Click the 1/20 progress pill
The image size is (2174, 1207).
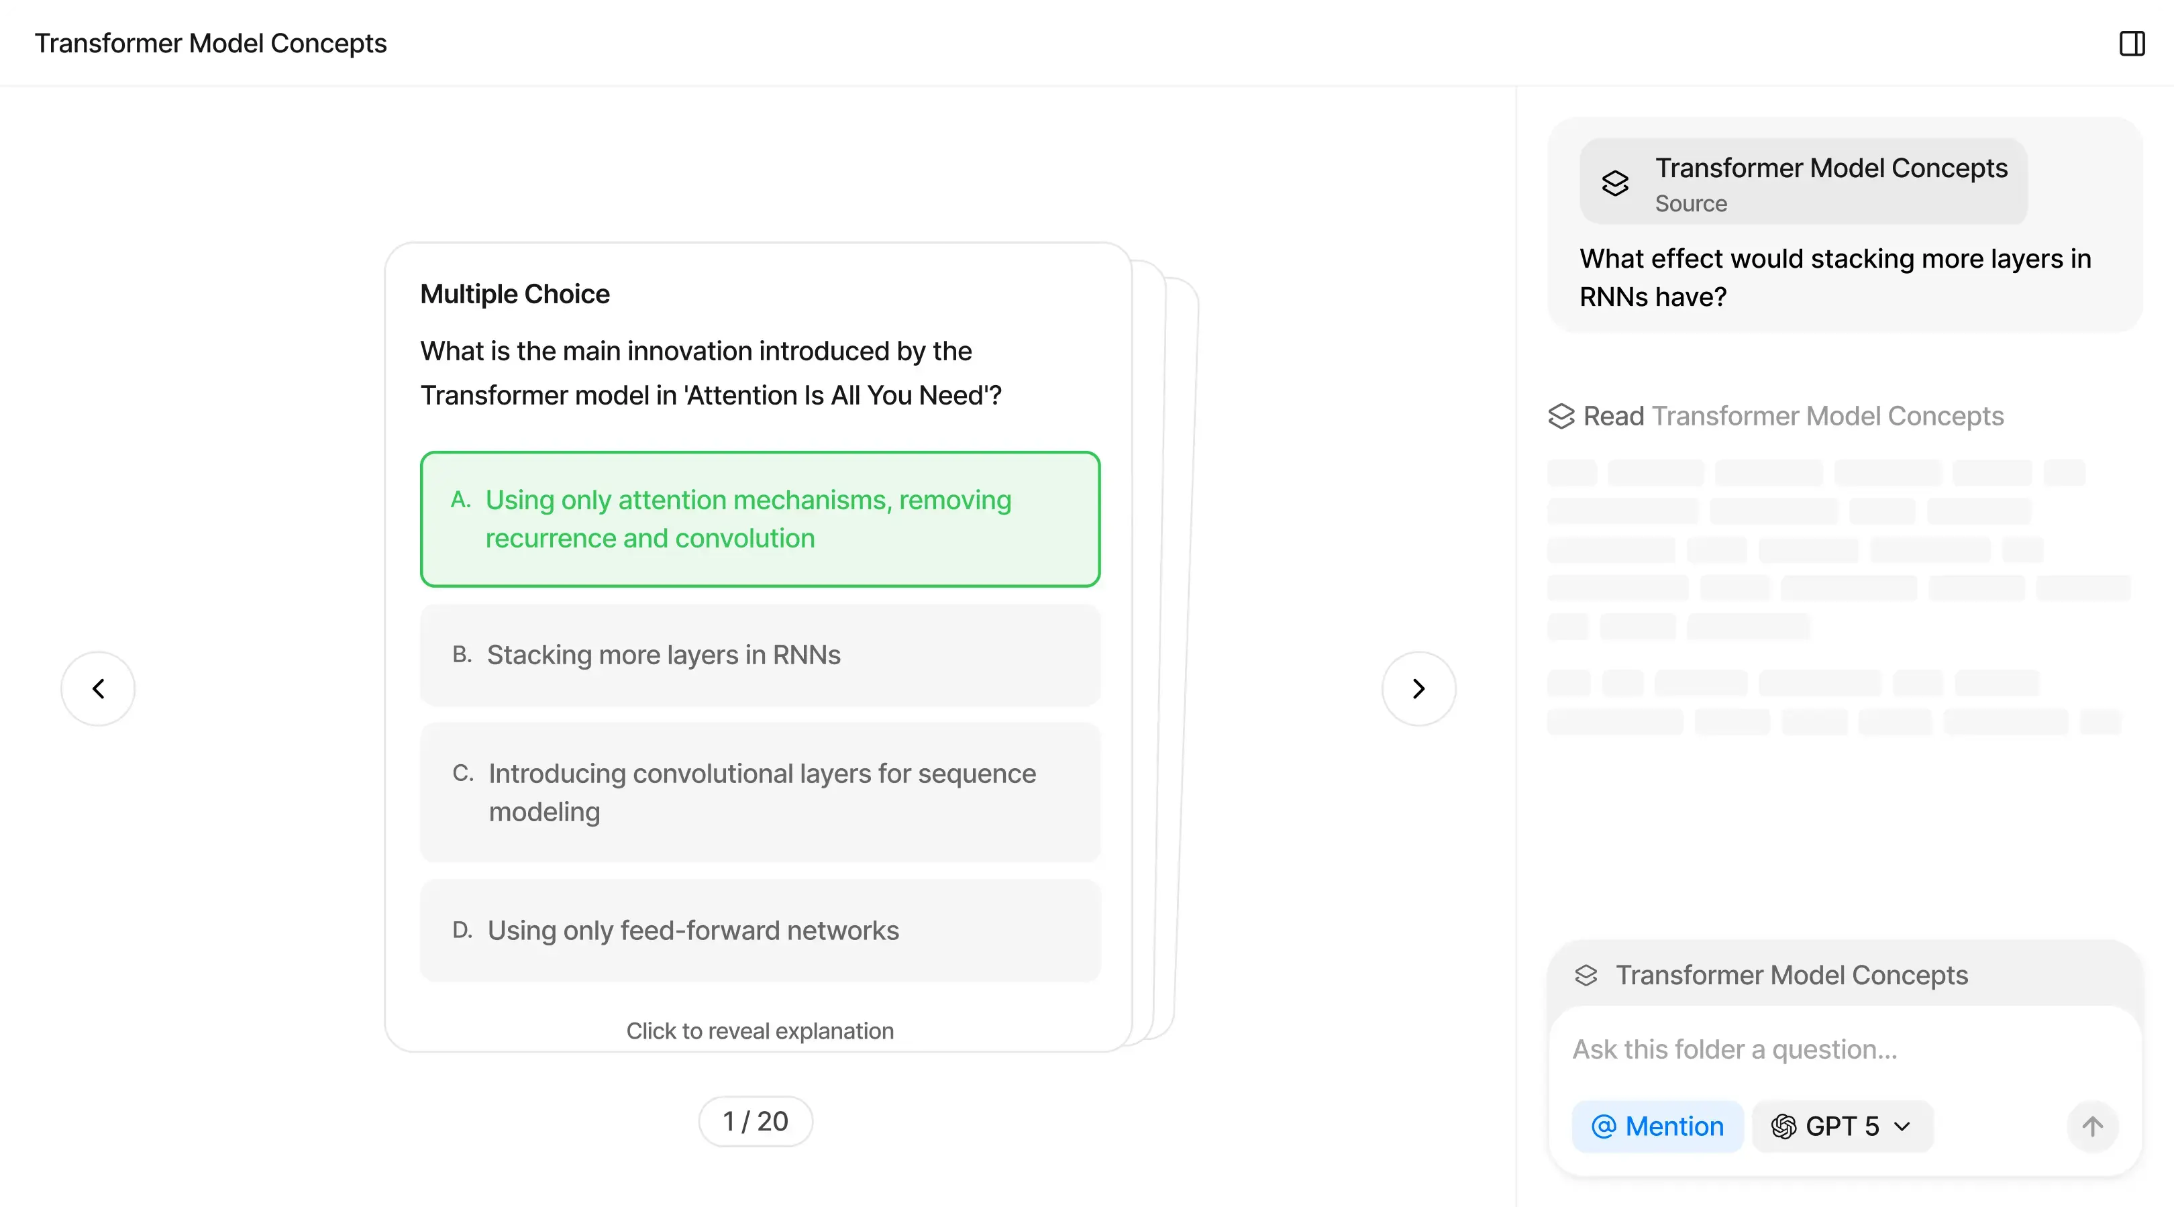[x=756, y=1121]
